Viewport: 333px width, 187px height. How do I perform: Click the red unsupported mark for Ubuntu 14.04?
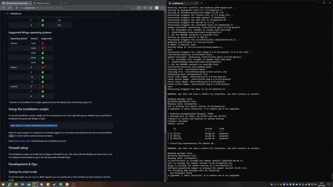[x=43, y=43]
